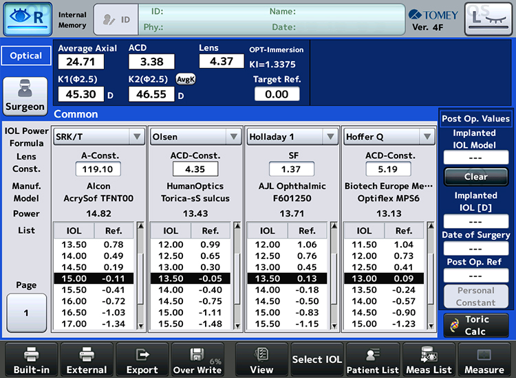This screenshot has height=378, width=516.
Task: Print using Built-in printer
Action: pos(31,360)
